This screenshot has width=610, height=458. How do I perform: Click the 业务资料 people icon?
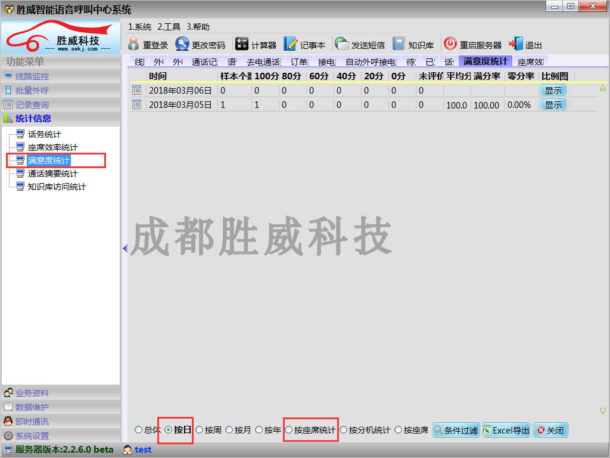coord(8,392)
